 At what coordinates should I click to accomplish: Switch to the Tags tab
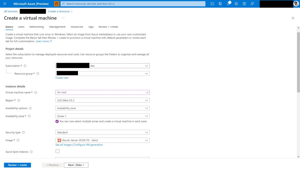tap(91, 27)
